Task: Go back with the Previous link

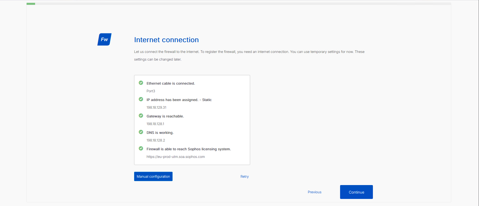Action: (315, 192)
